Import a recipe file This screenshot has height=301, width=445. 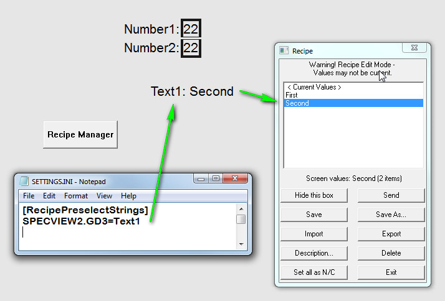coord(314,234)
